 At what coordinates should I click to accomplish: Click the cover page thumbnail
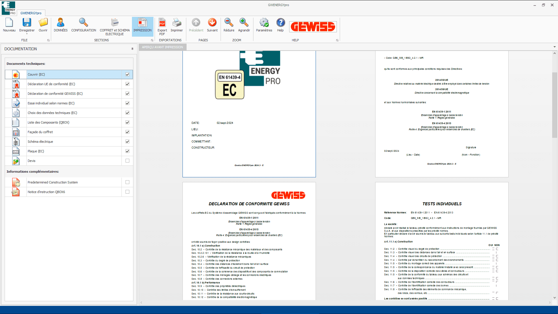click(249, 114)
